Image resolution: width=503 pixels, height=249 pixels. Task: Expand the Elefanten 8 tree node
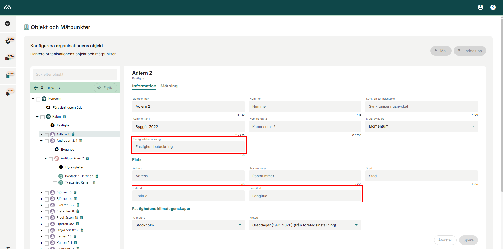pyautogui.click(x=41, y=212)
